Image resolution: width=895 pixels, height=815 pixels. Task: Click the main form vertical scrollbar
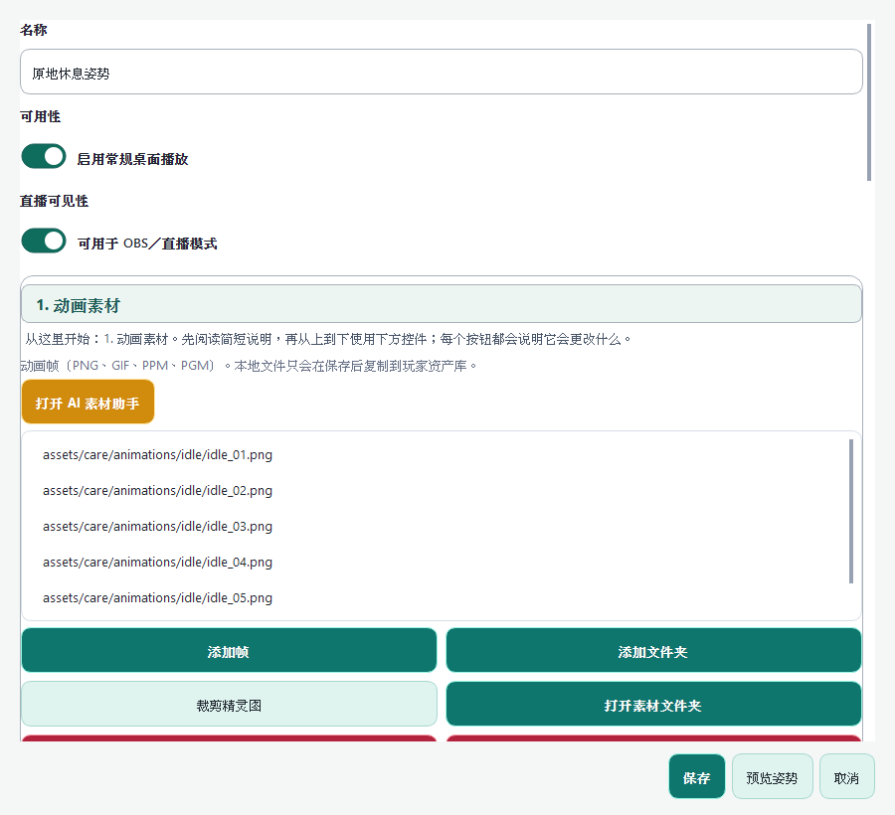(x=869, y=102)
